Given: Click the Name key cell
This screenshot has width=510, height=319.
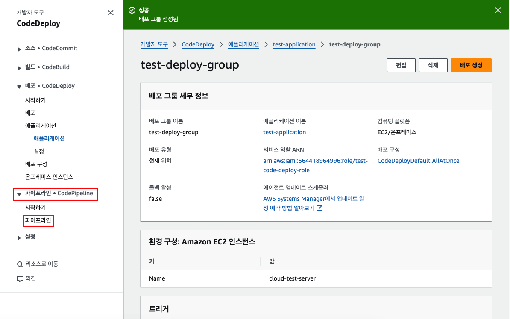Looking at the screenshot, I should (x=157, y=278).
